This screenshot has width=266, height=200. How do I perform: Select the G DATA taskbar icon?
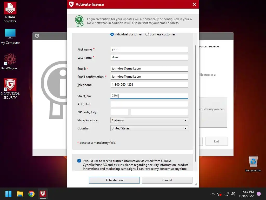pyautogui.click(x=43, y=194)
